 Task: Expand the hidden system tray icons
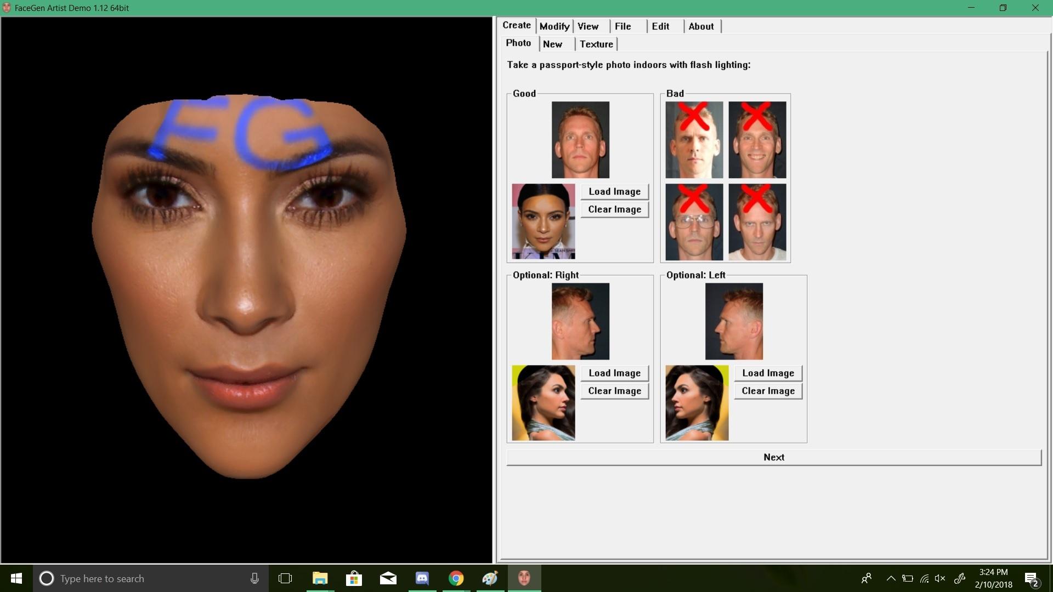(891, 578)
